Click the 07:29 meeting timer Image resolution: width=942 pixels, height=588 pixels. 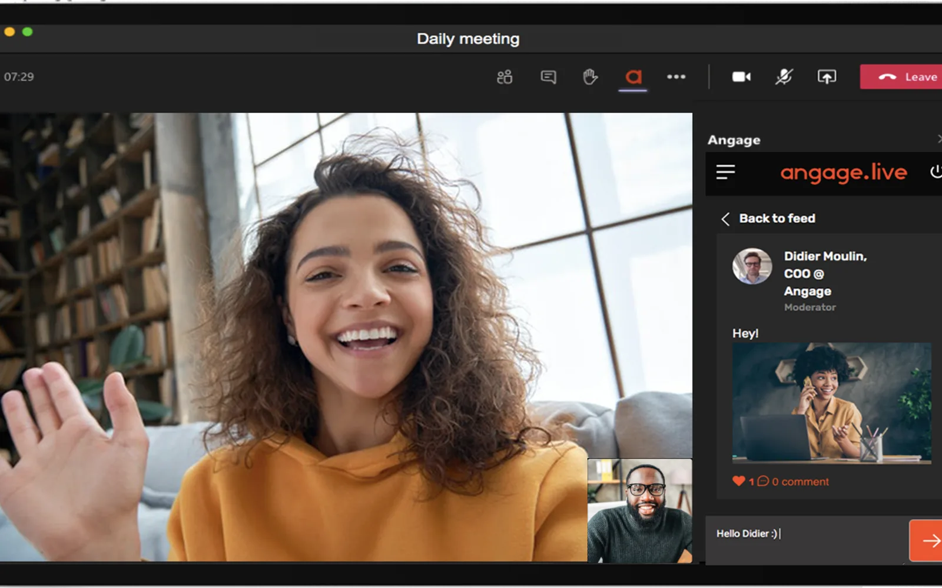19,77
